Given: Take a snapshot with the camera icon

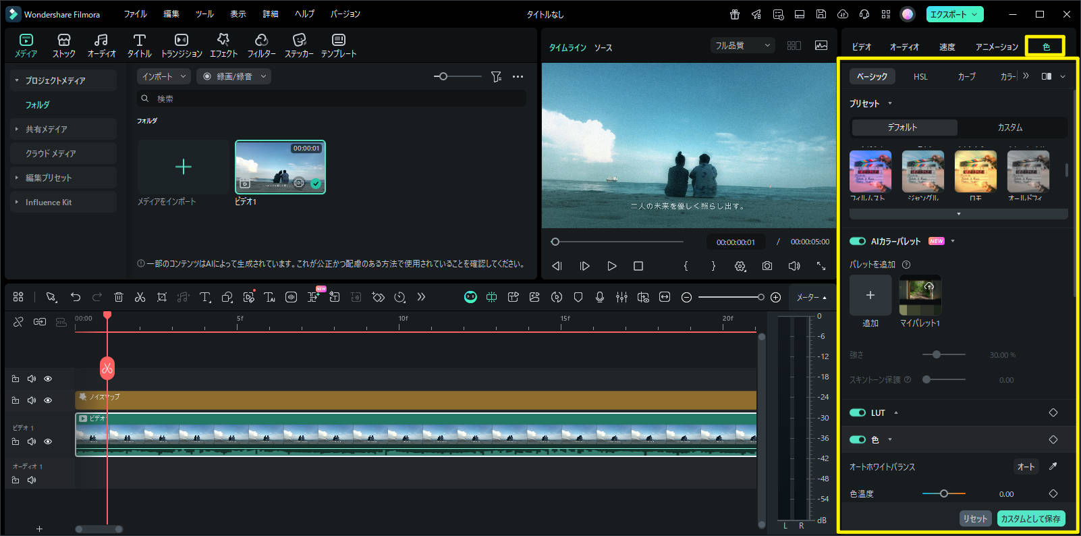Looking at the screenshot, I should tap(767, 266).
